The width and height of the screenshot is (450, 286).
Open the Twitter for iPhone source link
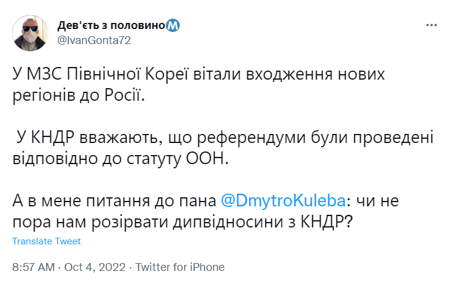point(180,267)
